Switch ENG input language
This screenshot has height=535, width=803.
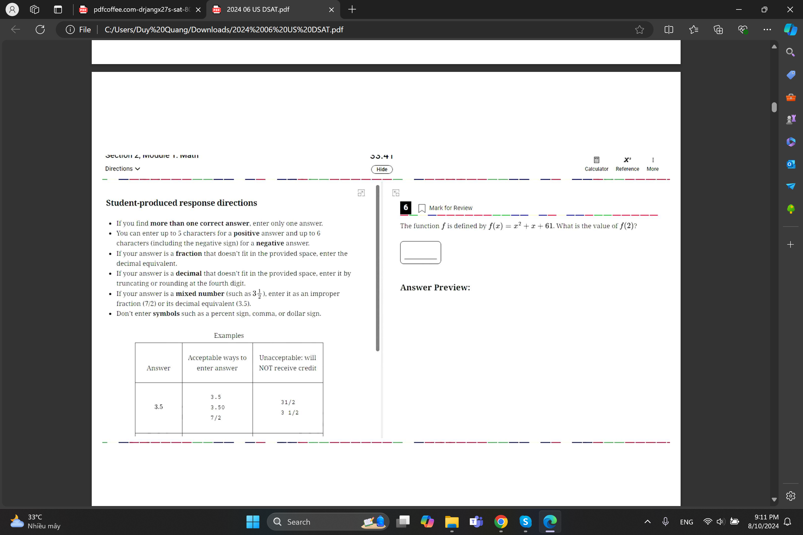pos(686,522)
